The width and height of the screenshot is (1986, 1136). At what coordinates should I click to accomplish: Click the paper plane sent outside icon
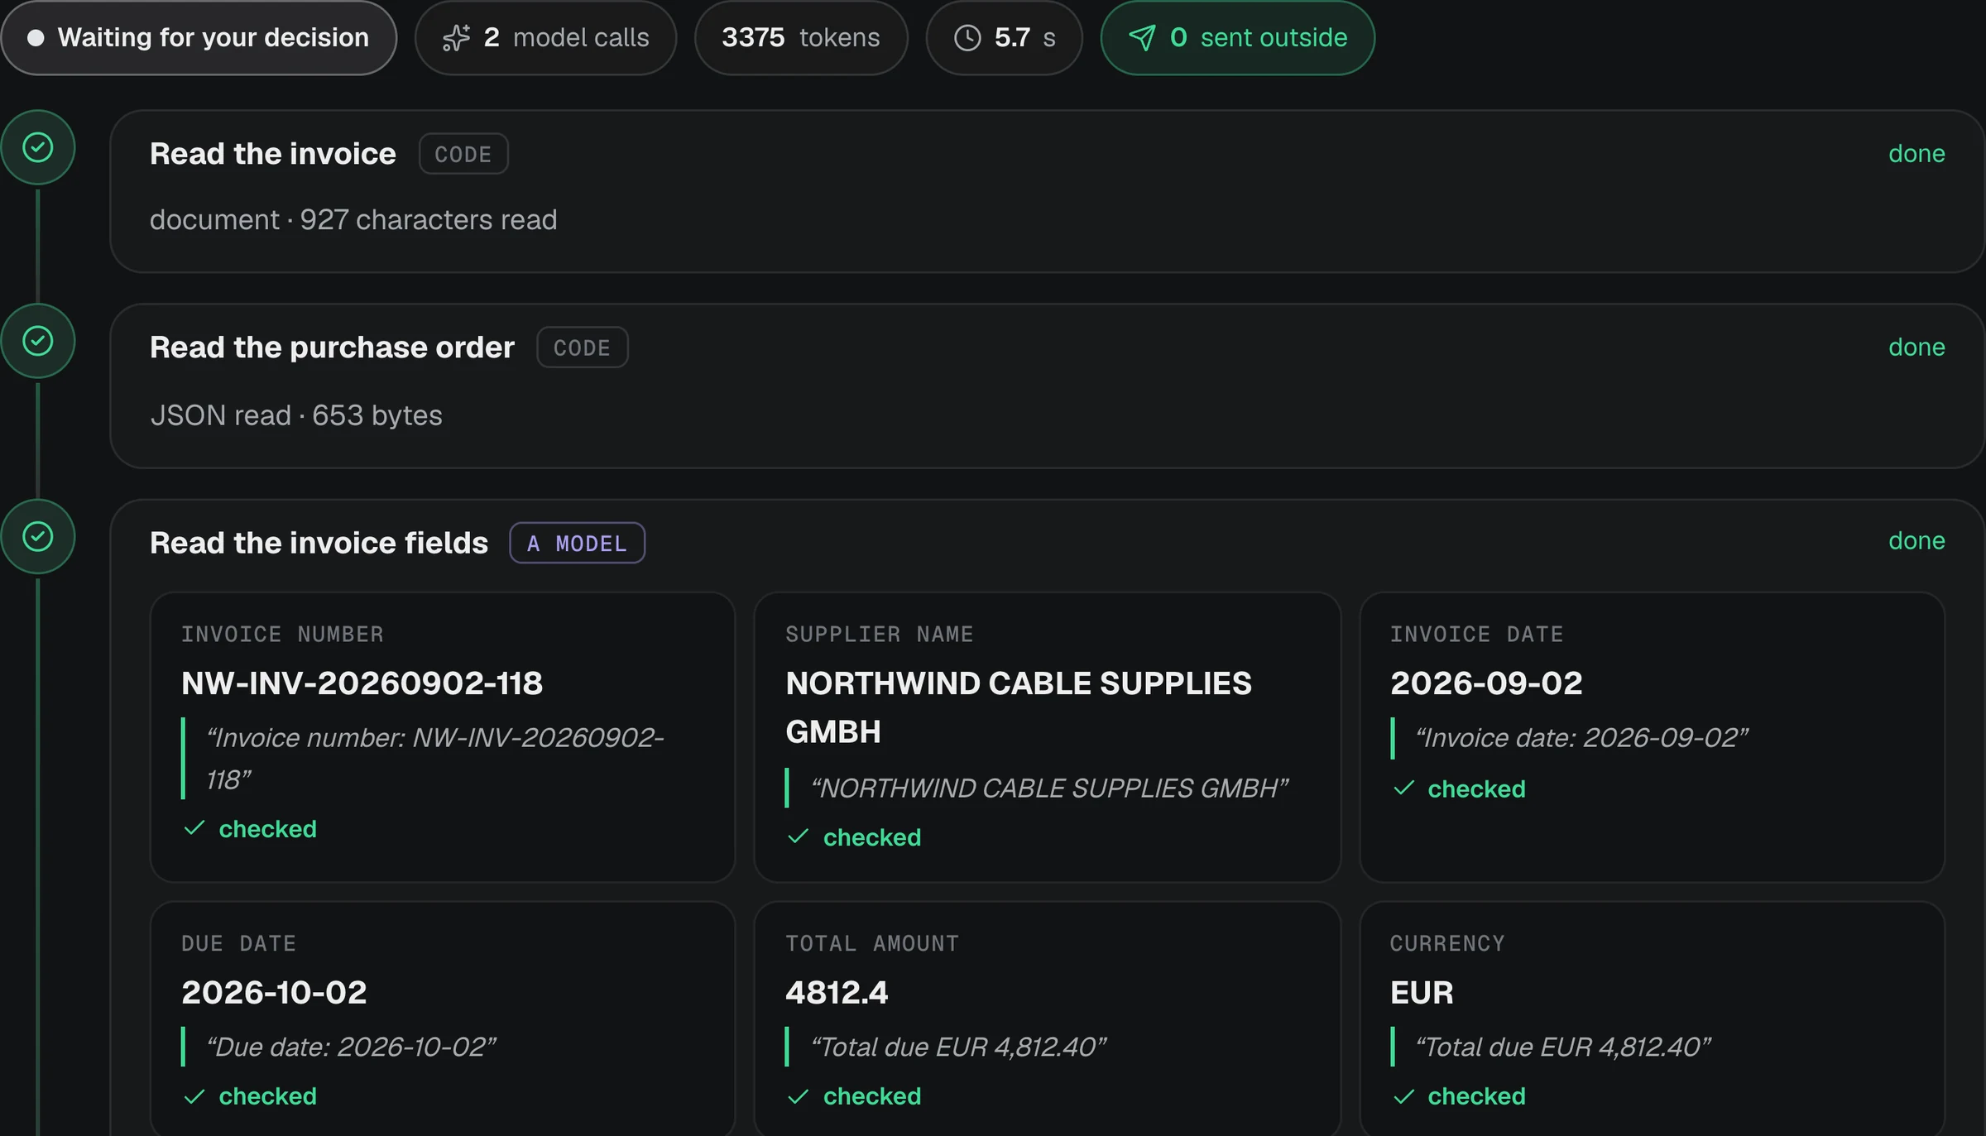click(x=1142, y=38)
